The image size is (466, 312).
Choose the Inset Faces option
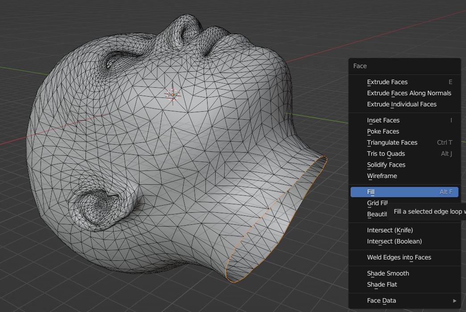383,120
